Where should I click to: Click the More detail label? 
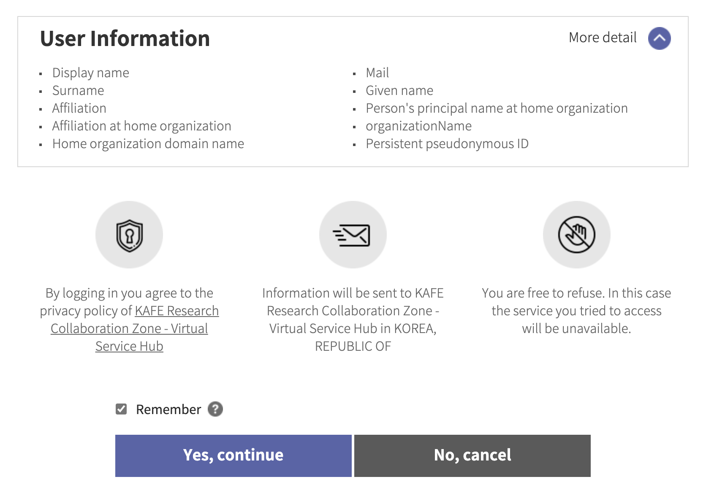click(x=603, y=38)
